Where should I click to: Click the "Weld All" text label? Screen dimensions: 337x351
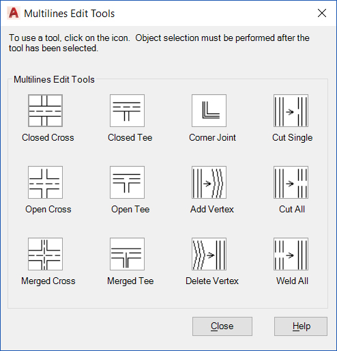(292, 281)
